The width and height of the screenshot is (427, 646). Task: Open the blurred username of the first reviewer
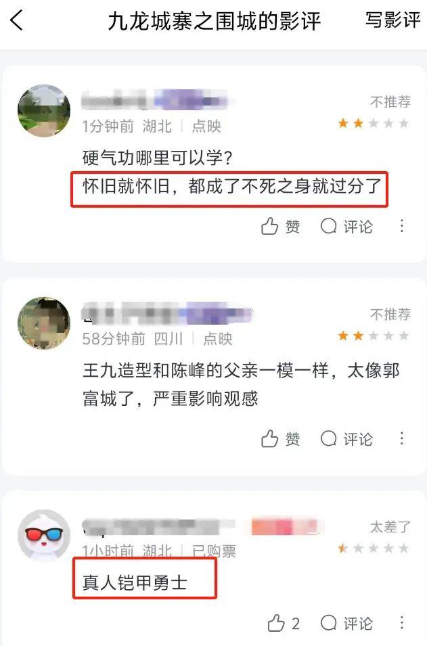coord(154,101)
